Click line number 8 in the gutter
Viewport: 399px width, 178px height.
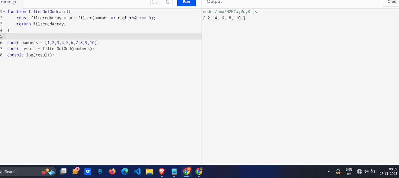[x=1, y=55]
